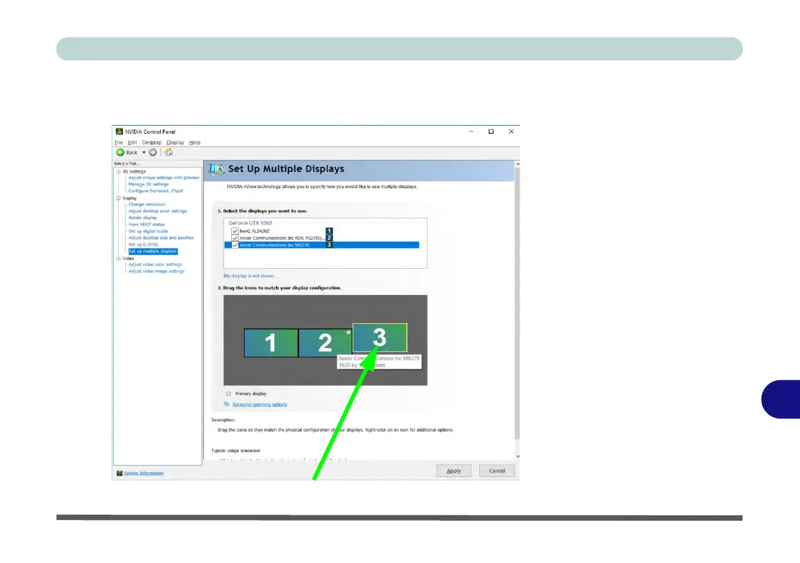Click the NVIDIA Control Panel title bar logo
Image resolution: width=800 pixels, height=563 pixels.
coord(119,132)
